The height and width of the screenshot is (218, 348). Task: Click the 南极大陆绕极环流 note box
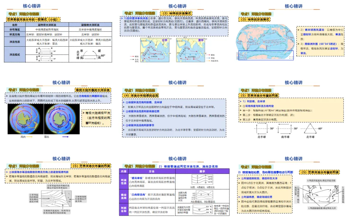(96, 118)
